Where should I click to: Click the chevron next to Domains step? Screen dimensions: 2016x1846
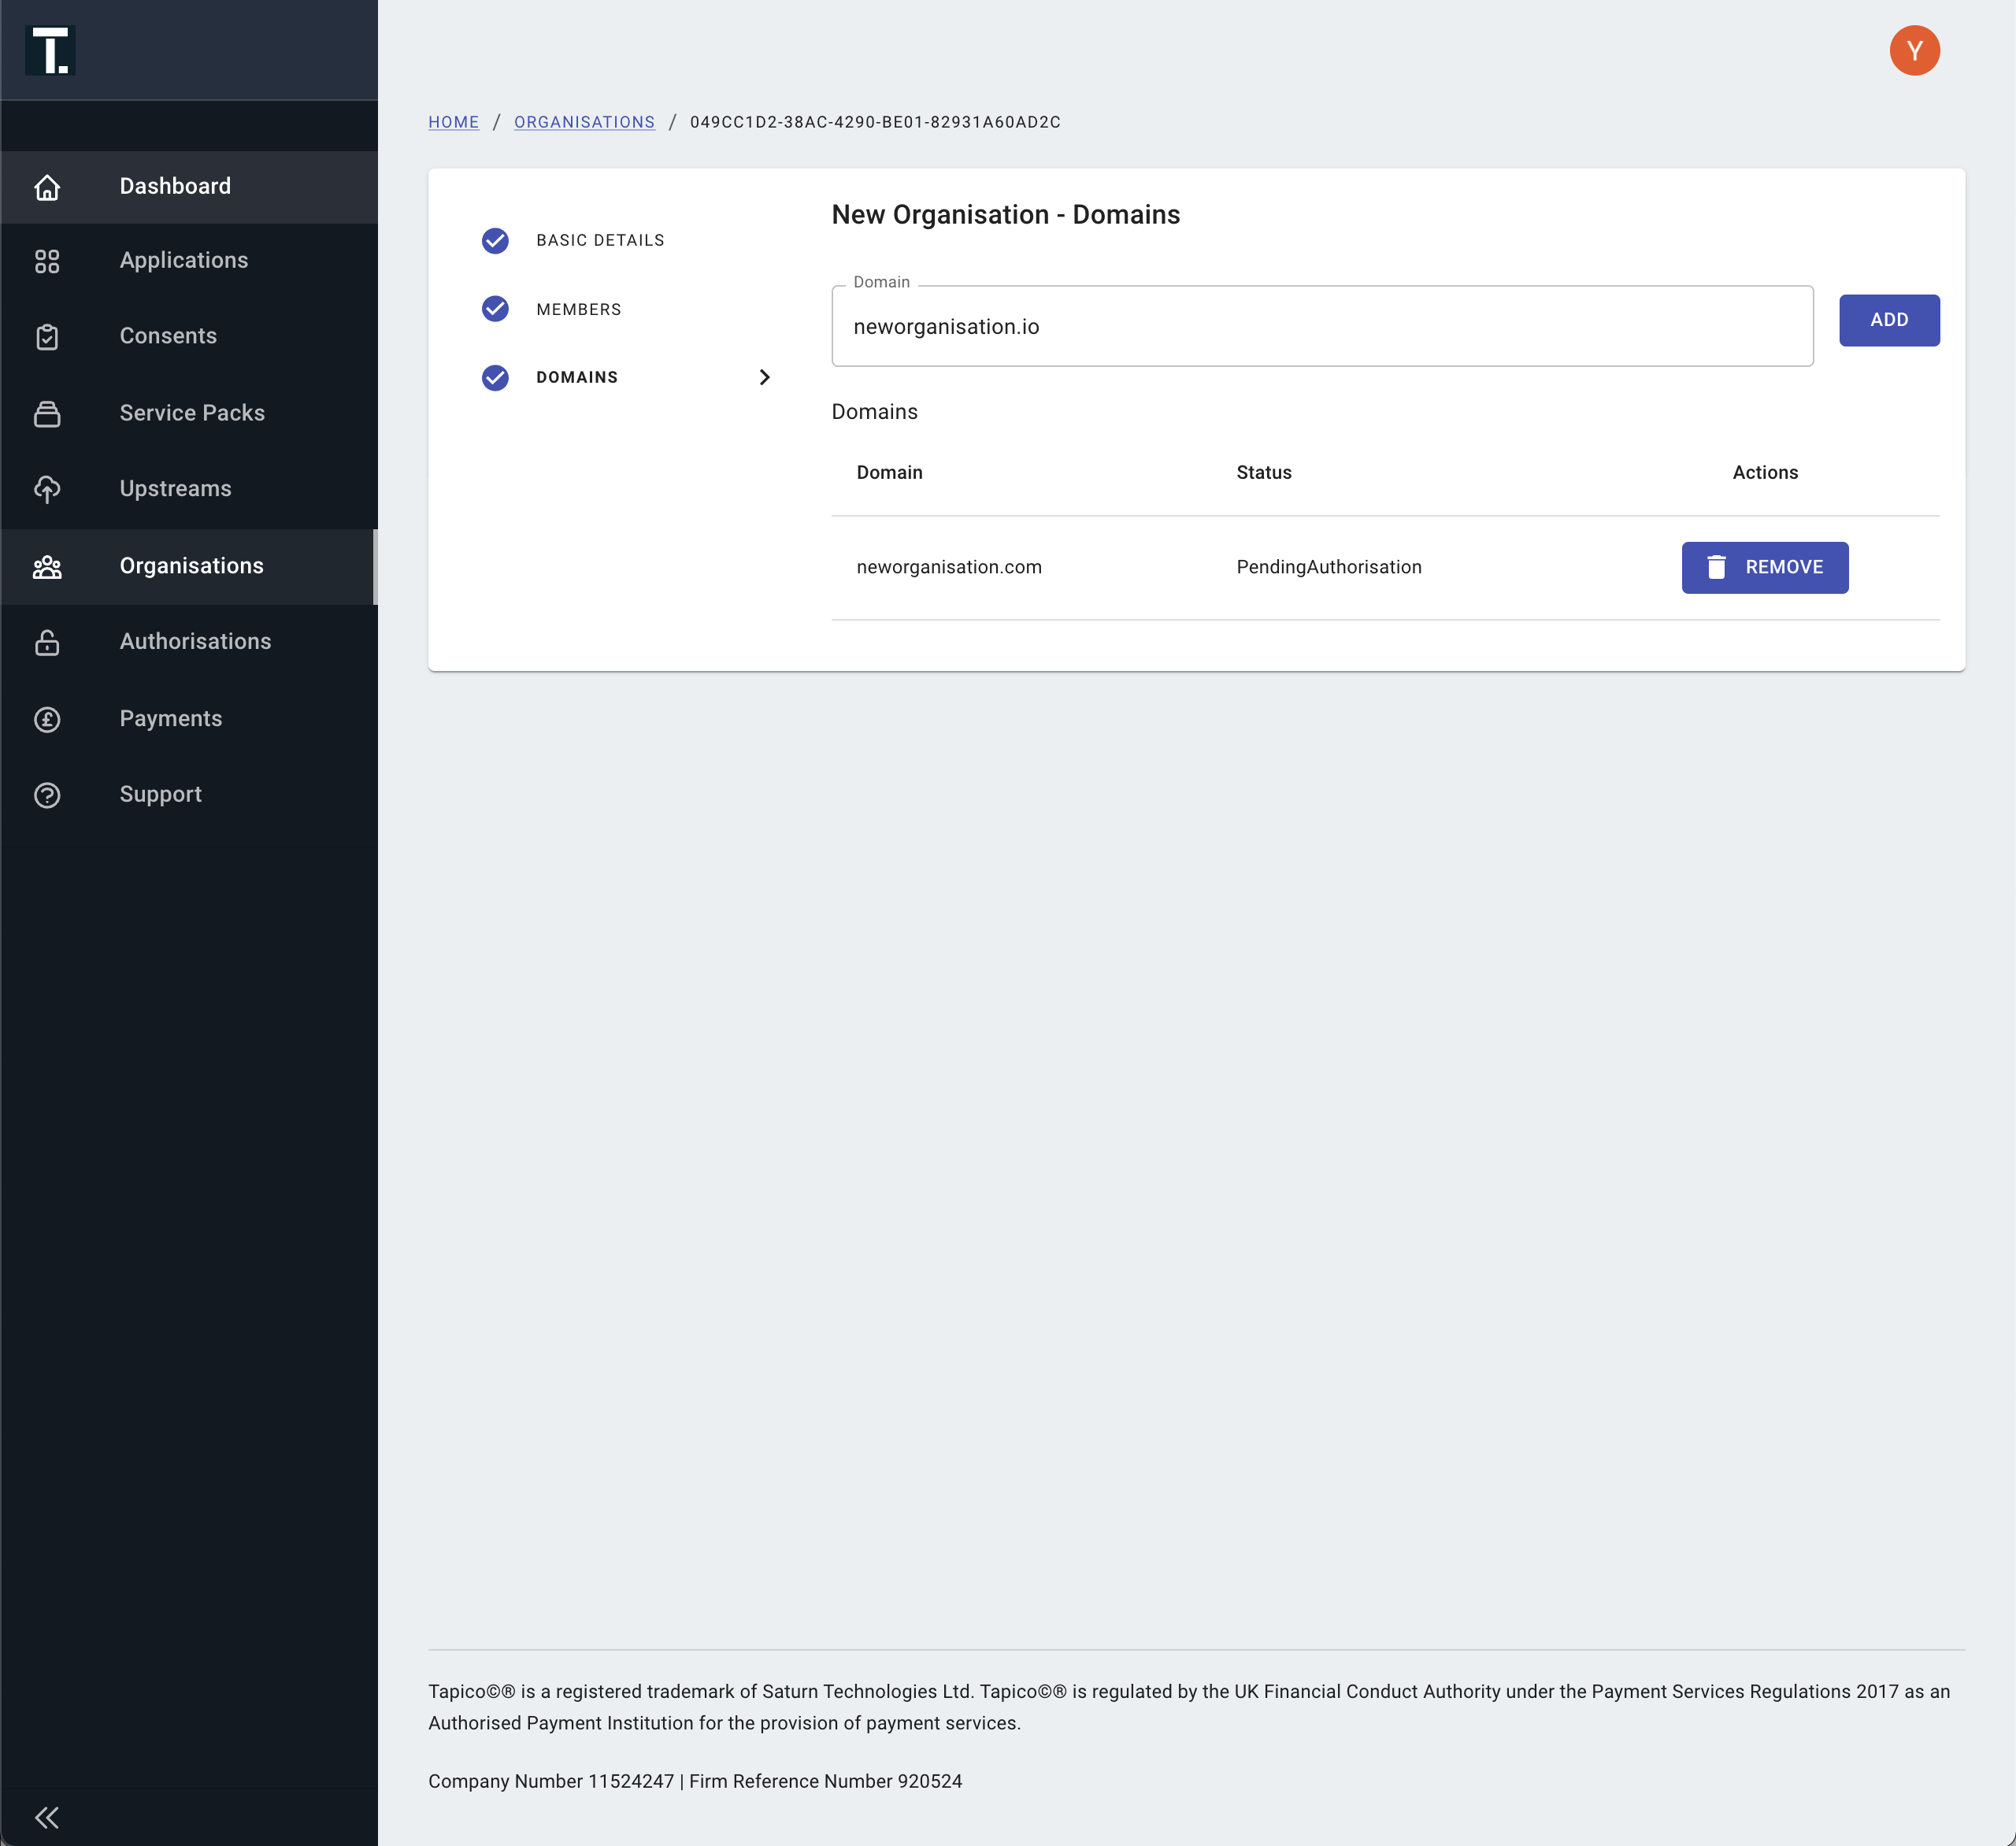pyautogui.click(x=764, y=377)
